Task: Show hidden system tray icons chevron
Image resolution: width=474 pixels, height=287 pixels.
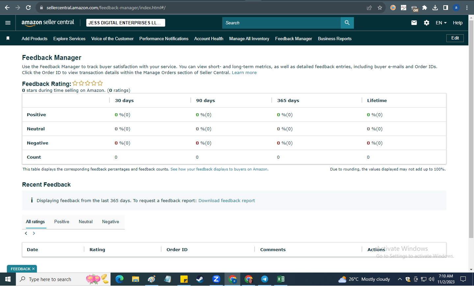Action: pos(400,279)
